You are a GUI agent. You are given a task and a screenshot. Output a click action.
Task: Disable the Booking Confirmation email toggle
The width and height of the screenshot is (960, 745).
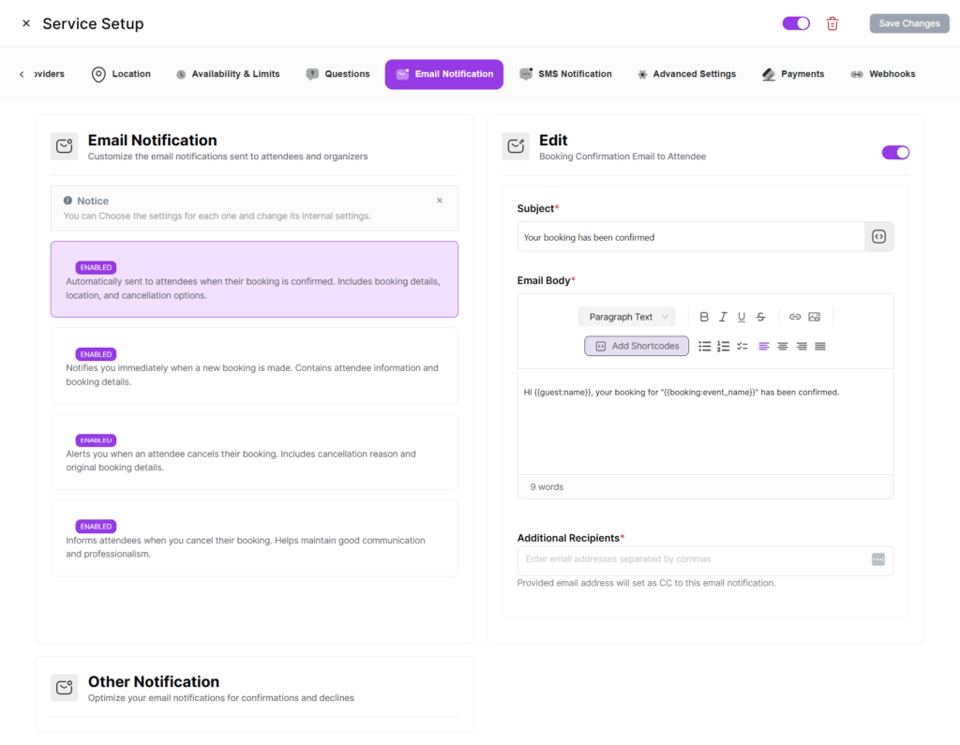[895, 153]
